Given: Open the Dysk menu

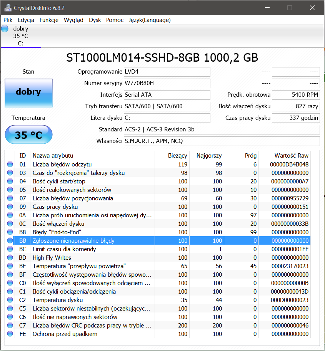Looking at the screenshot, I should pyautogui.click(x=95, y=20).
